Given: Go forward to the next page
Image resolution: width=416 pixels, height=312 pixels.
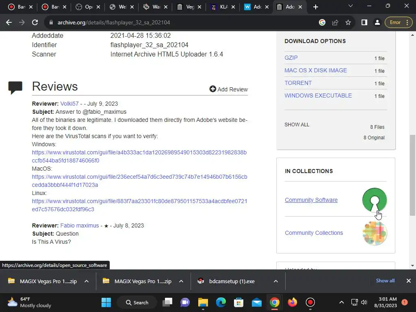Looking at the screenshot, I should (22, 23).
